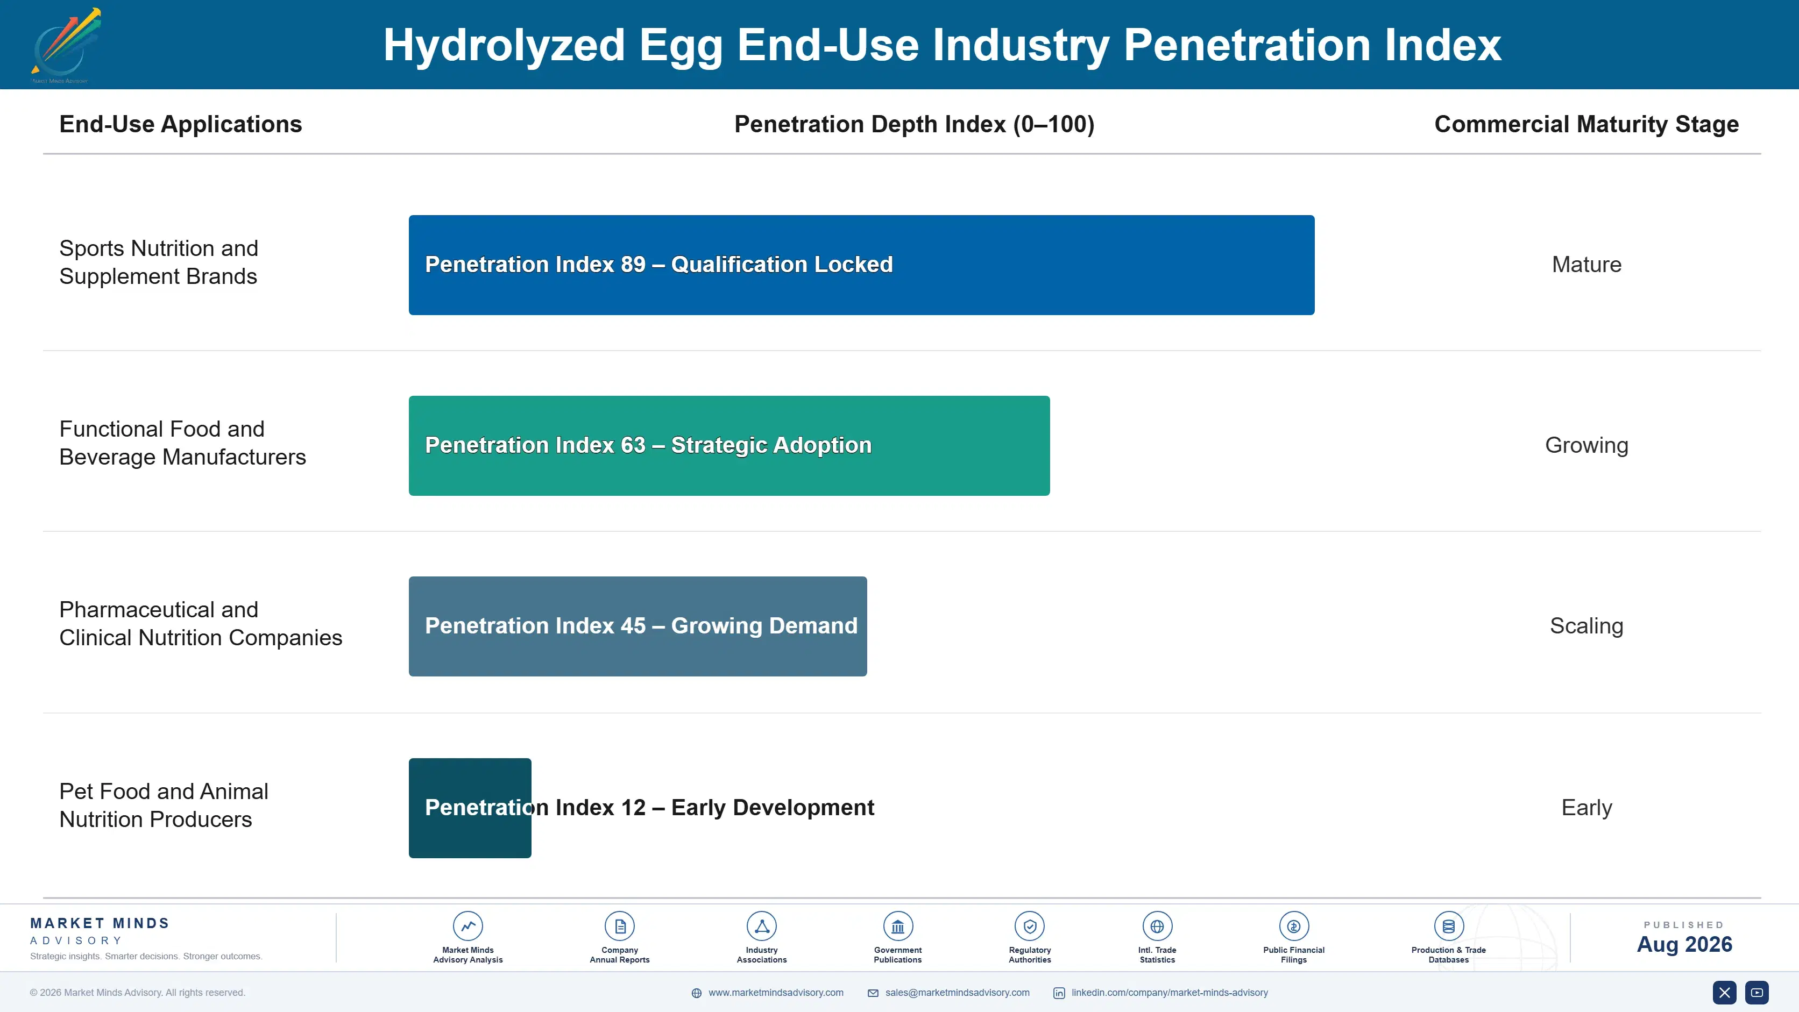Click 'End-Use Applications' column header
1799x1012 pixels.
(180, 124)
